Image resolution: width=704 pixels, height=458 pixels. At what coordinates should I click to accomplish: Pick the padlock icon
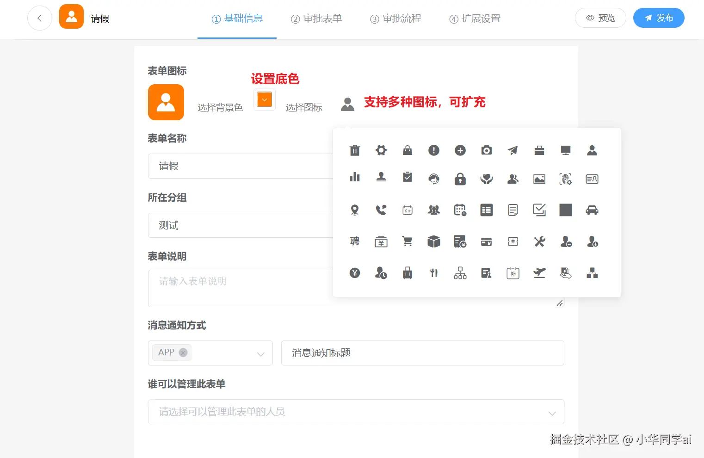(x=460, y=179)
